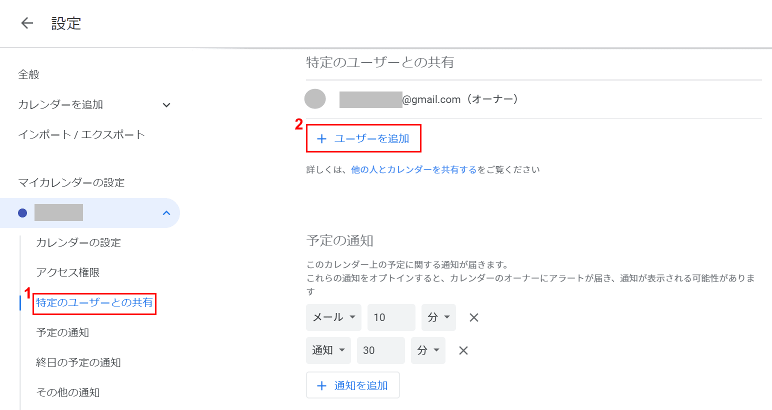Open the 分 unit dropdown beside 30
This screenshot has height=410, width=772.
coord(428,350)
